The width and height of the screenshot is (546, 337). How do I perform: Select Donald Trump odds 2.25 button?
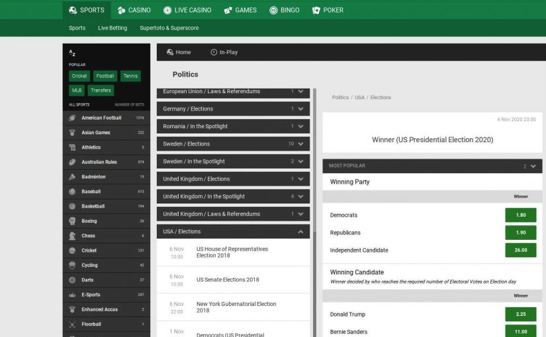coord(520,315)
